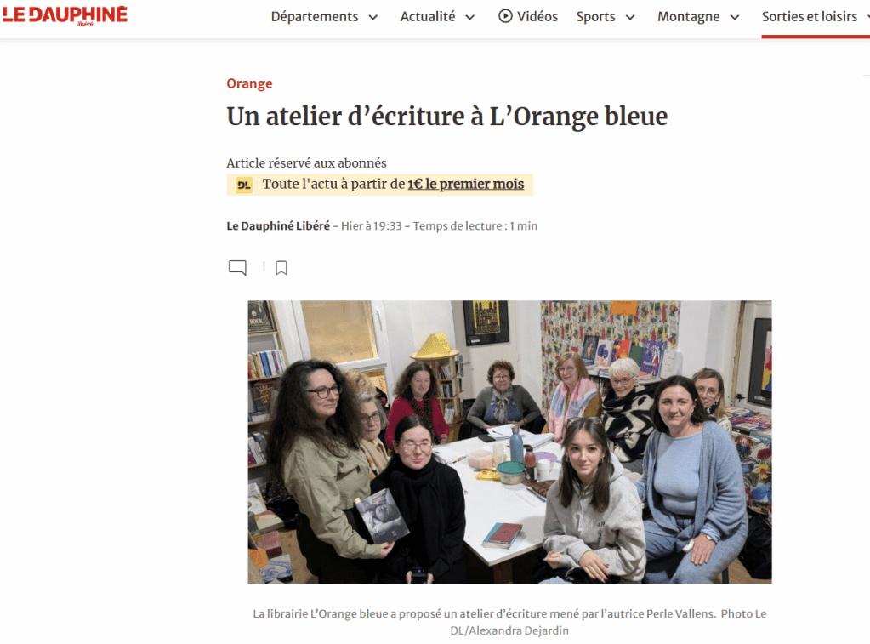Screen dimensions: 870x644
Task: Click the play circle icon beside Vidéos
Action: tap(505, 16)
